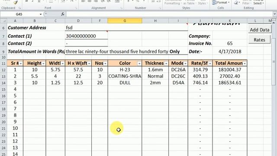Expand the formula bar with the chevron
This screenshot has height=156, width=277.
coord(275,14)
